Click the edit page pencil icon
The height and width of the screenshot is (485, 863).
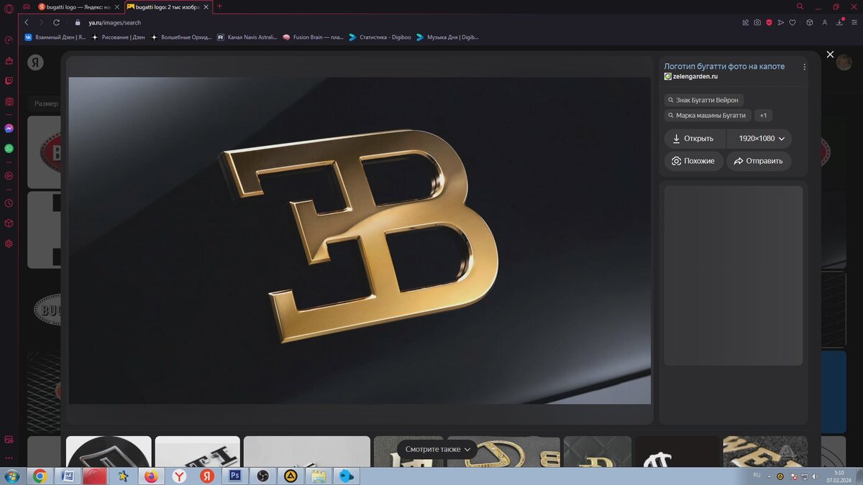pos(745,22)
